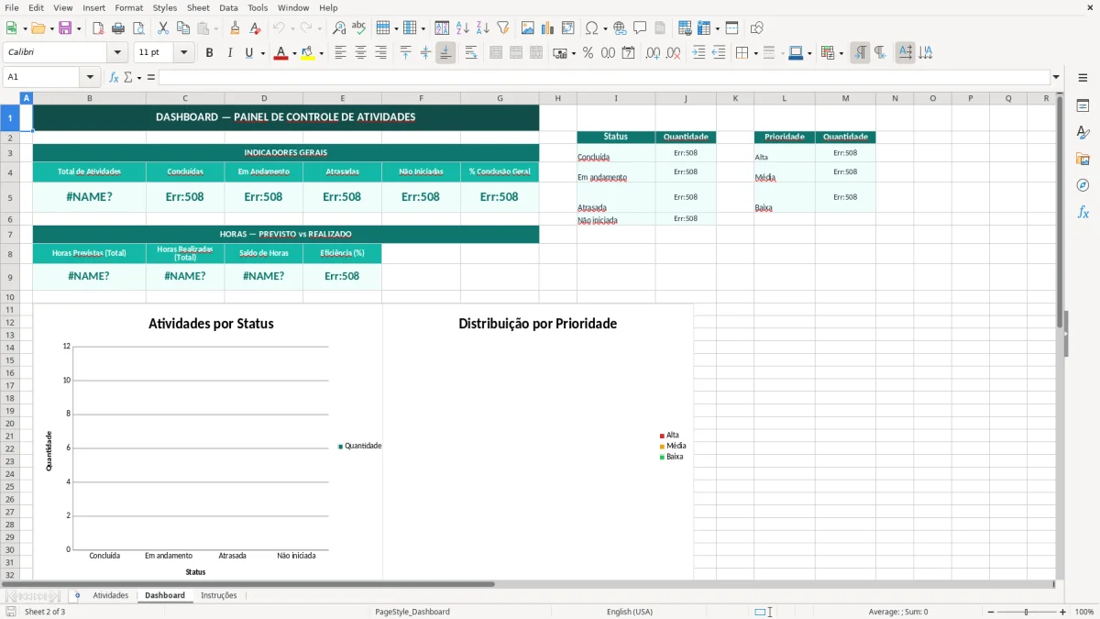Image resolution: width=1100 pixels, height=619 pixels.
Task: Open the Borders dropdown arrow
Action: (756, 53)
